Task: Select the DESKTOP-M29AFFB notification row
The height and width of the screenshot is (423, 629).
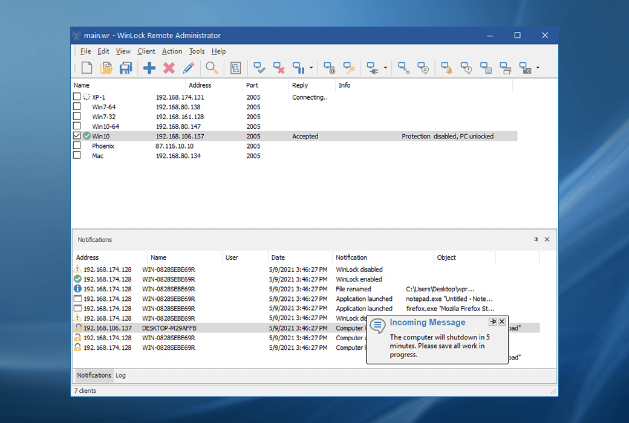Action: click(306, 328)
